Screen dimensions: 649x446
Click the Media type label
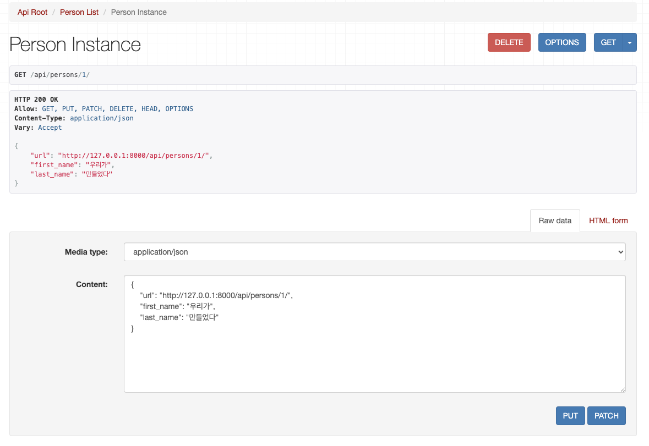pyautogui.click(x=86, y=252)
